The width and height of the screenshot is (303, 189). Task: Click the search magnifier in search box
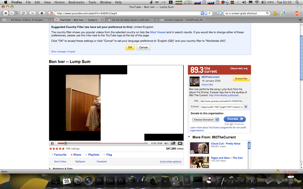[267, 13]
